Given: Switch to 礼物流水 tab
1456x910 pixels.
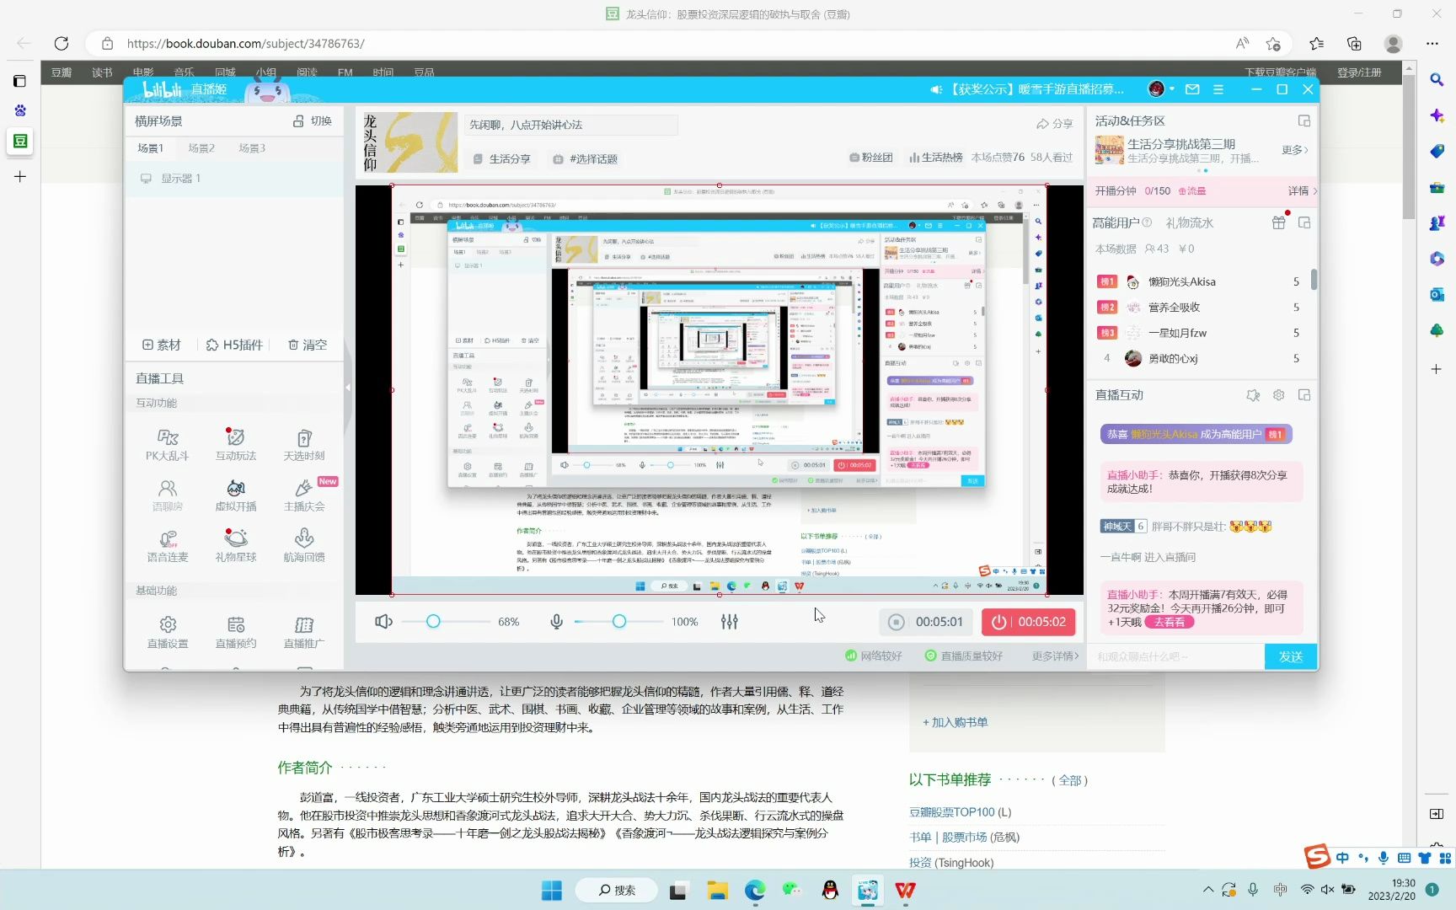Looking at the screenshot, I should pyautogui.click(x=1190, y=223).
